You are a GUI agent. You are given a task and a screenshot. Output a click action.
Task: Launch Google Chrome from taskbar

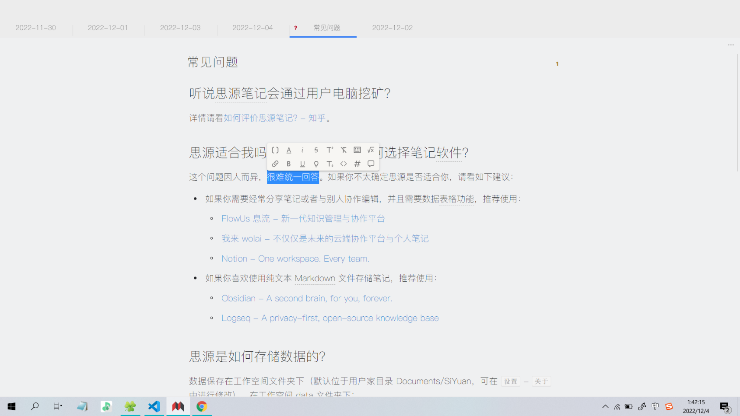(201, 406)
